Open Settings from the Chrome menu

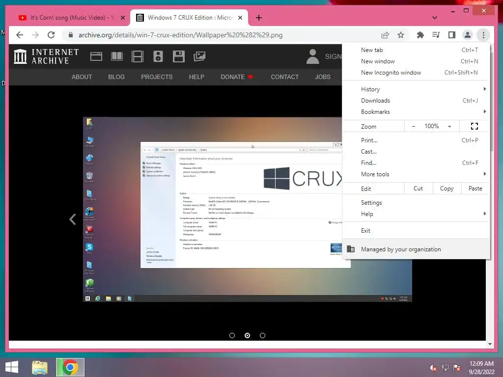(x=416, y=203)
